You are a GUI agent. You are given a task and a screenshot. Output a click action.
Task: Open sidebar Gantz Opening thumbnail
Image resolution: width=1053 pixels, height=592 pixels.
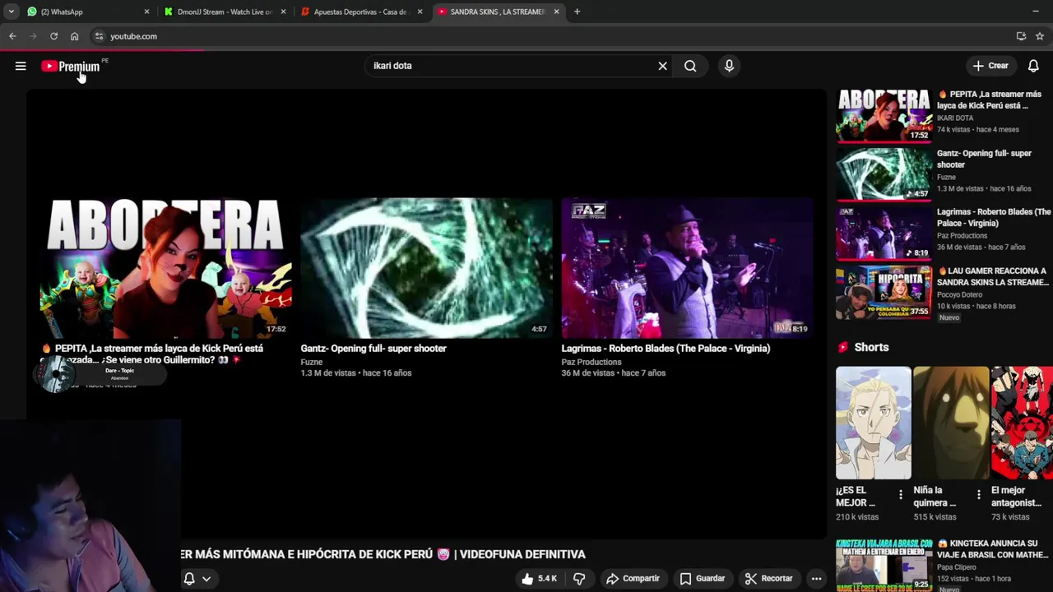pos(884,174)
